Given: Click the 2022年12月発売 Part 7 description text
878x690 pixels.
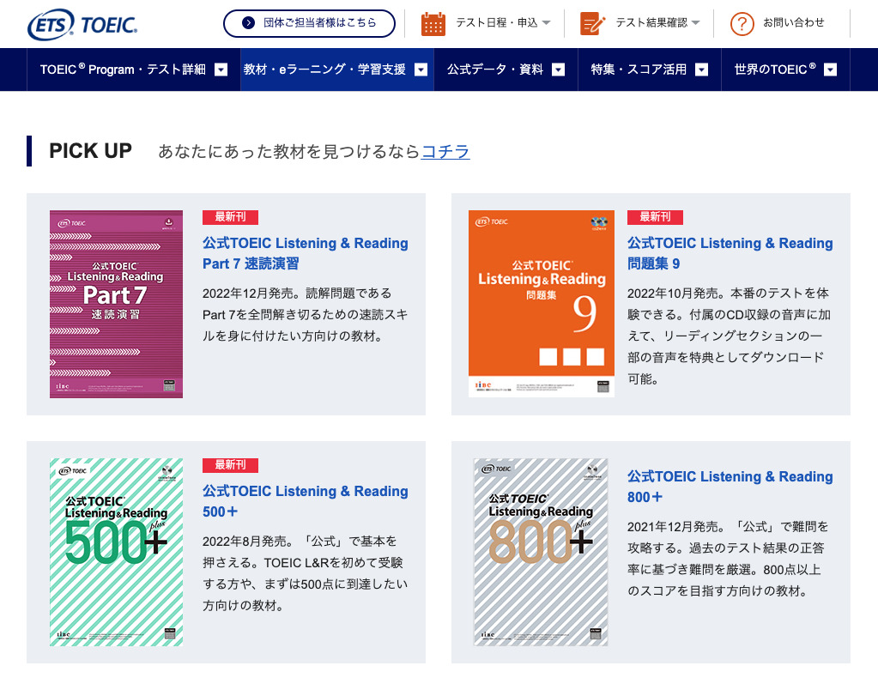Looking at the screenshot, I should pyautogui.click(x=306, y=315).
